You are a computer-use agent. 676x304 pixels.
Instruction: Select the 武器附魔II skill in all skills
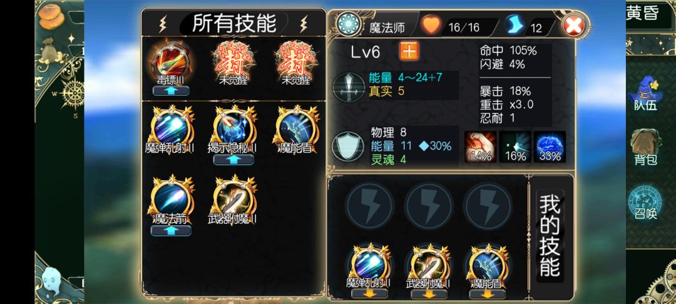coord(233,197)
